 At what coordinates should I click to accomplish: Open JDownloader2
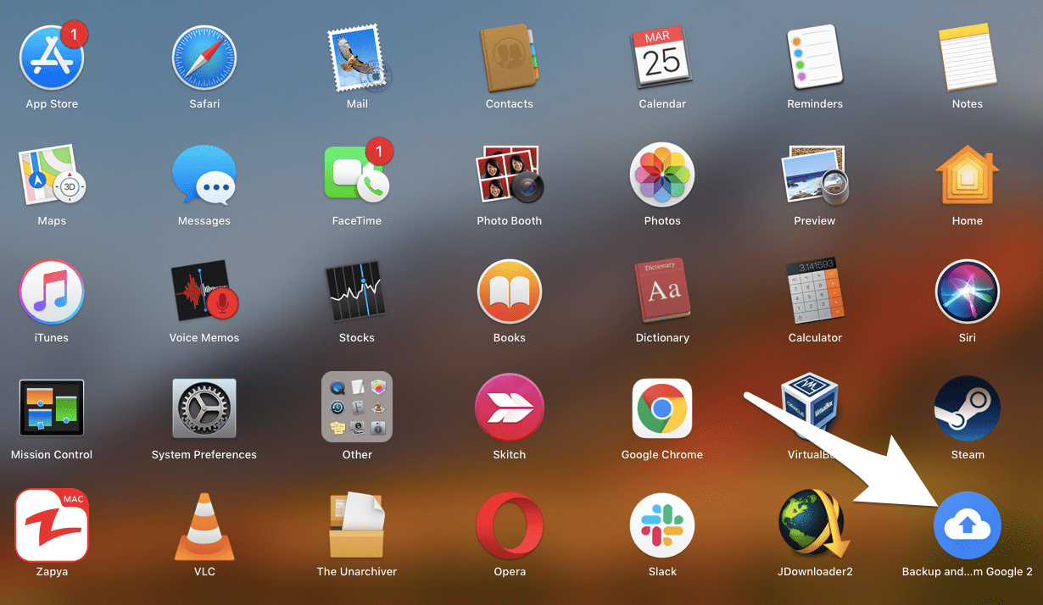pyautogui.click(x=815, y=525)
